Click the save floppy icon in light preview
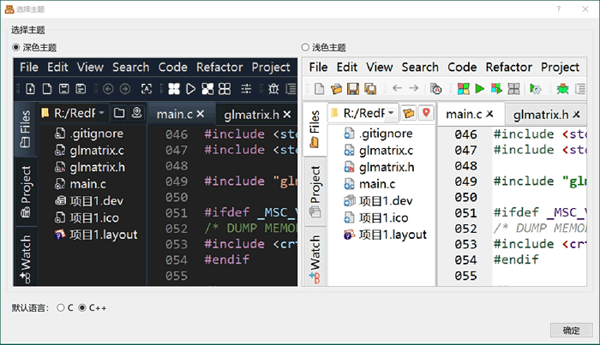 click(x=353, y=89)
